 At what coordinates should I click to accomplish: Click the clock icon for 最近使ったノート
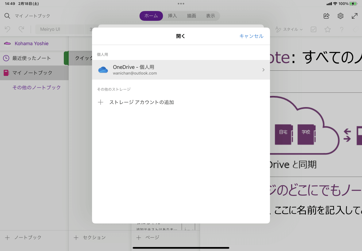pyautogui.click(x=6, y=58)
